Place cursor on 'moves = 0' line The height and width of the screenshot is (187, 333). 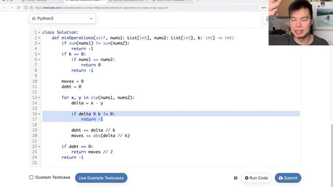(x=72, y=81)
